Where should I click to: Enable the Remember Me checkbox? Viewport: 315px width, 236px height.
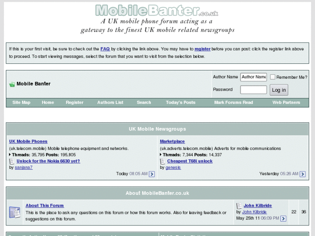pos(273,77)
